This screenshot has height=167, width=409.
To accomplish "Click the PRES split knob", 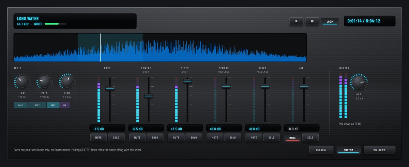I will (45, 81).
